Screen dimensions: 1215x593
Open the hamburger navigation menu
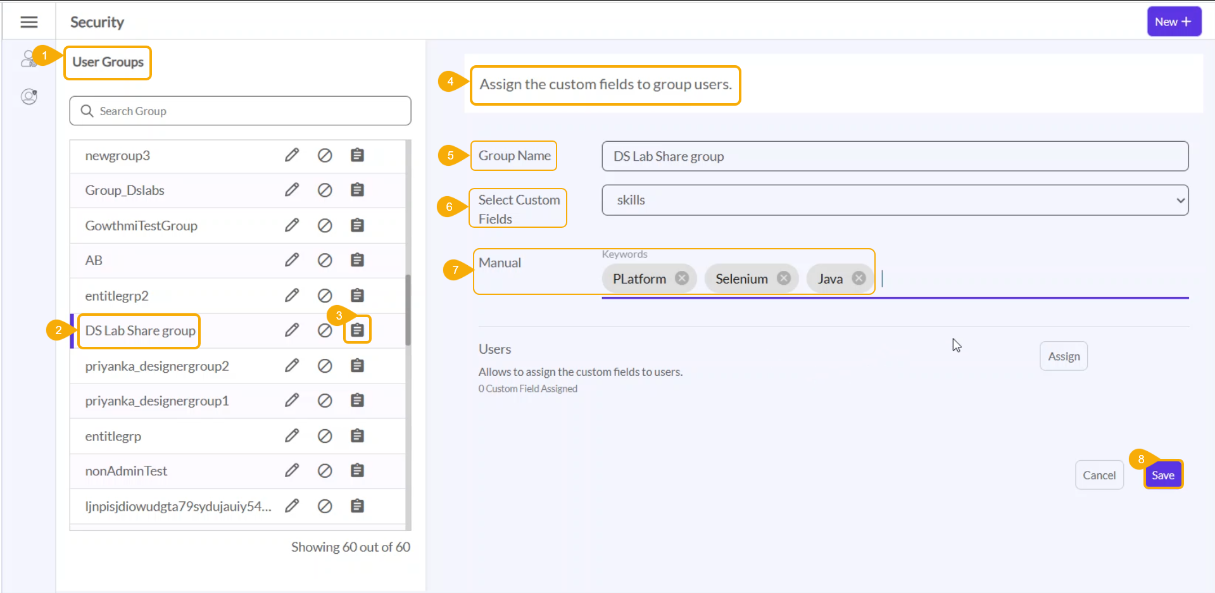(29, 22)
